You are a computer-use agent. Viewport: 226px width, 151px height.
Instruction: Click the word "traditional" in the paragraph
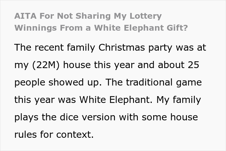tap(149, 82)
